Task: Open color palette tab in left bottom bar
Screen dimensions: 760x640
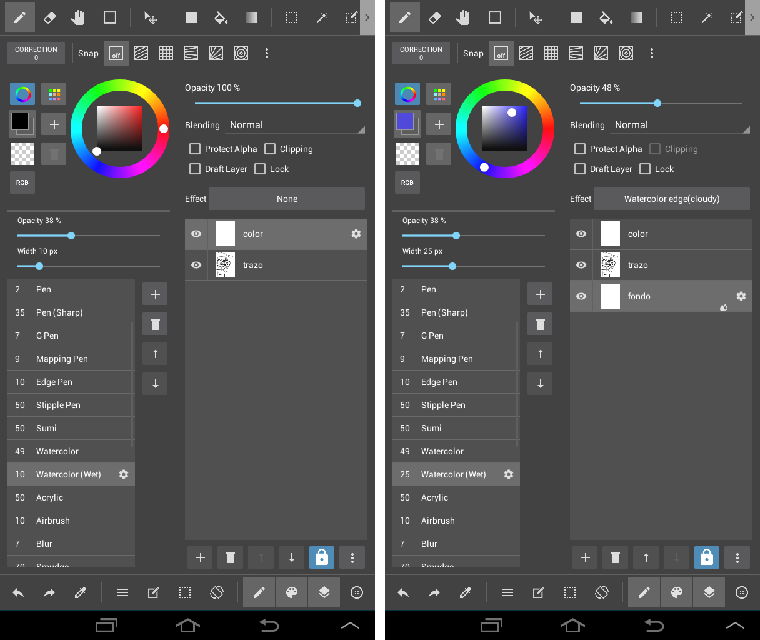Action: 292,592
